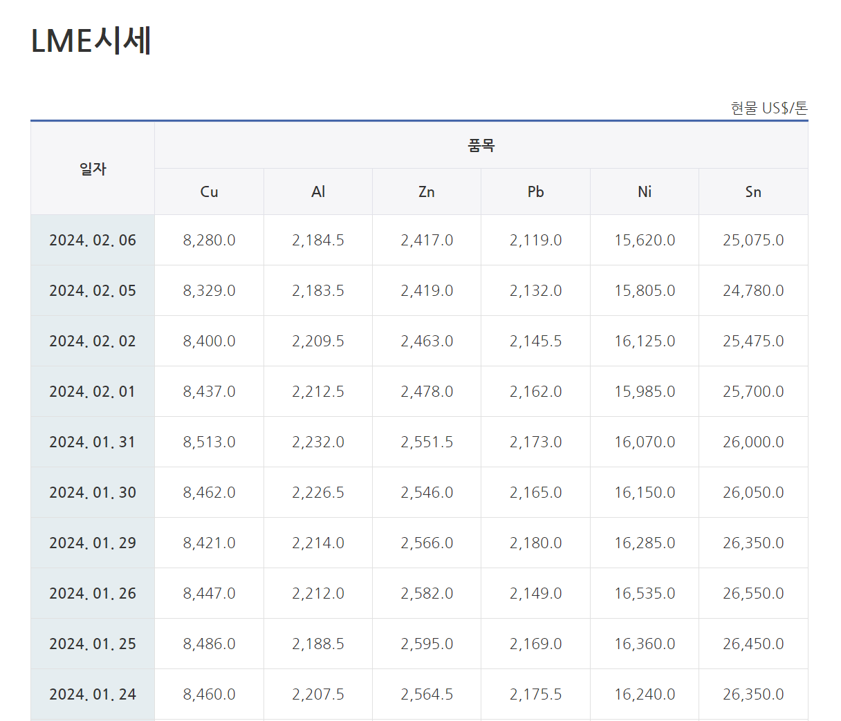Click the Ni price 16,070.0

click(645, 442)
